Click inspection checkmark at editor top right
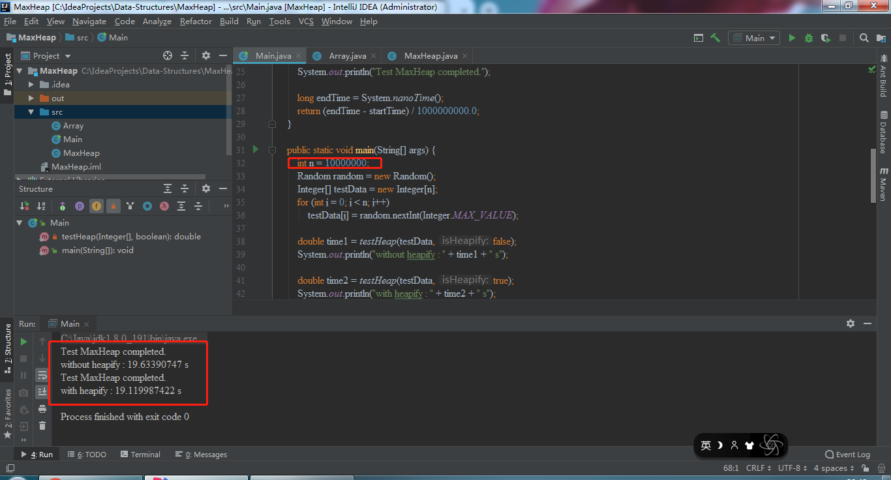This screenshot has height=480, width=891. pos(872,69)
